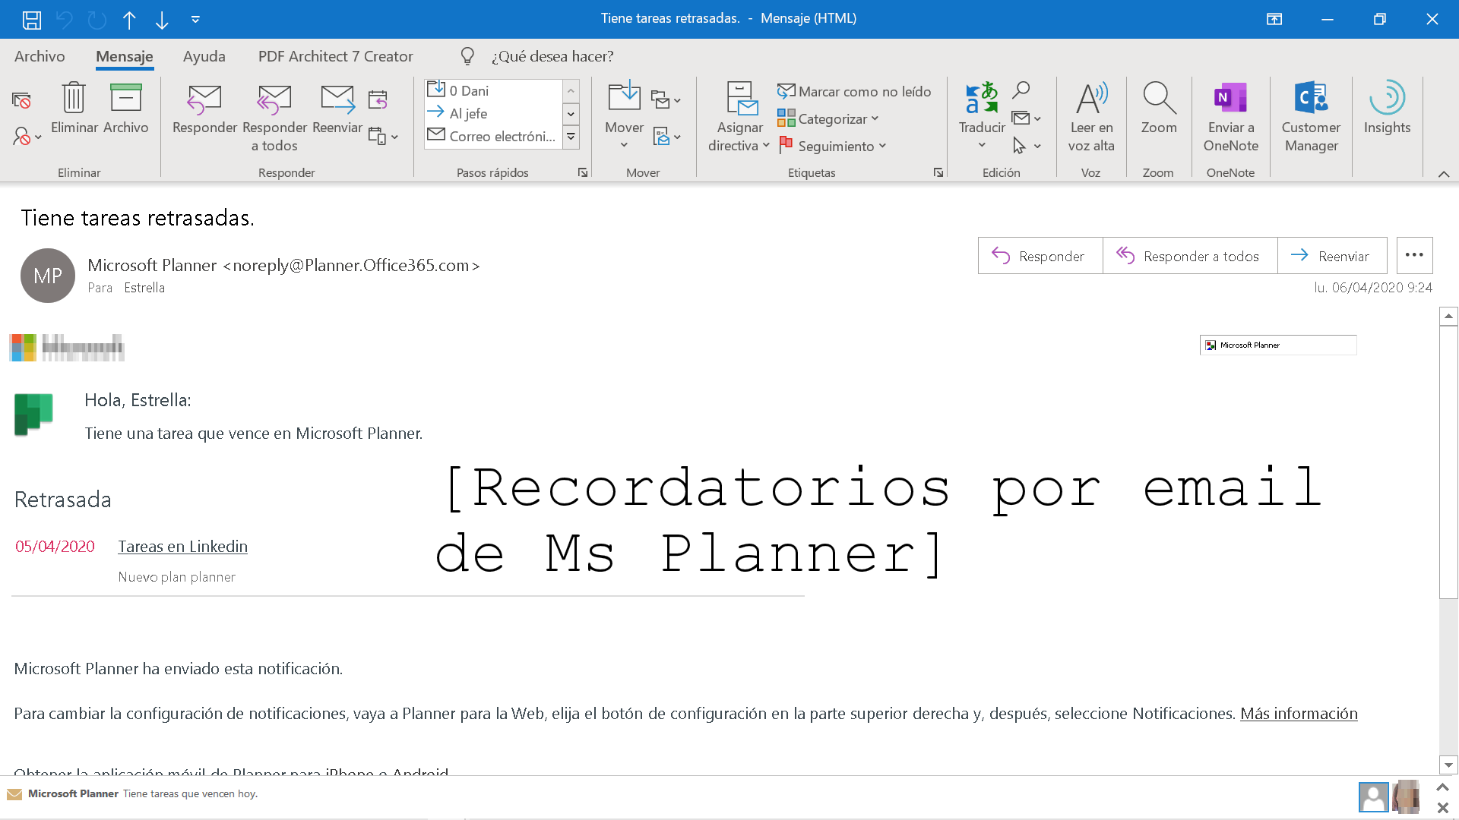This screenshot has height=820, width=1459.
Task: Open Customer Manager
Action: coord(1311,117)
